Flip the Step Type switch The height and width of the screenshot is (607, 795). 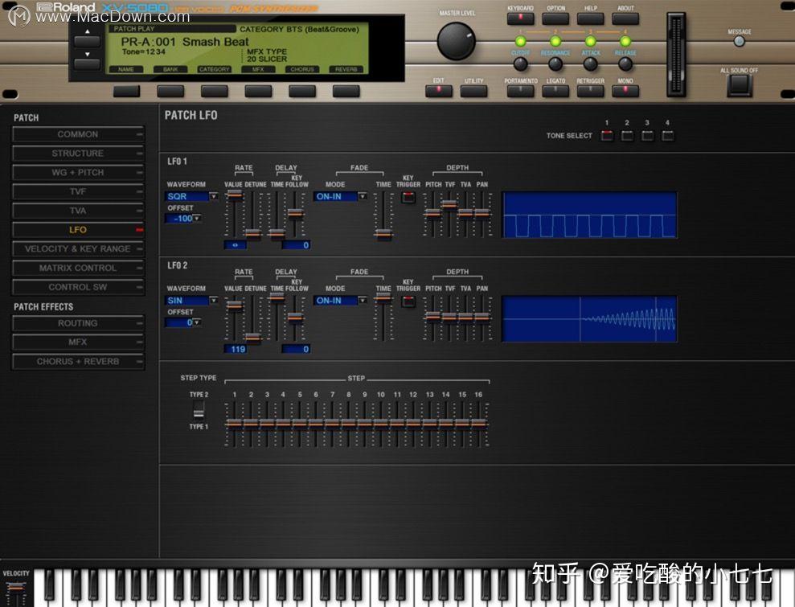(199, 410)
